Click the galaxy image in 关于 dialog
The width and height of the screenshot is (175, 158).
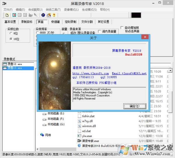(x=55, y=76)
